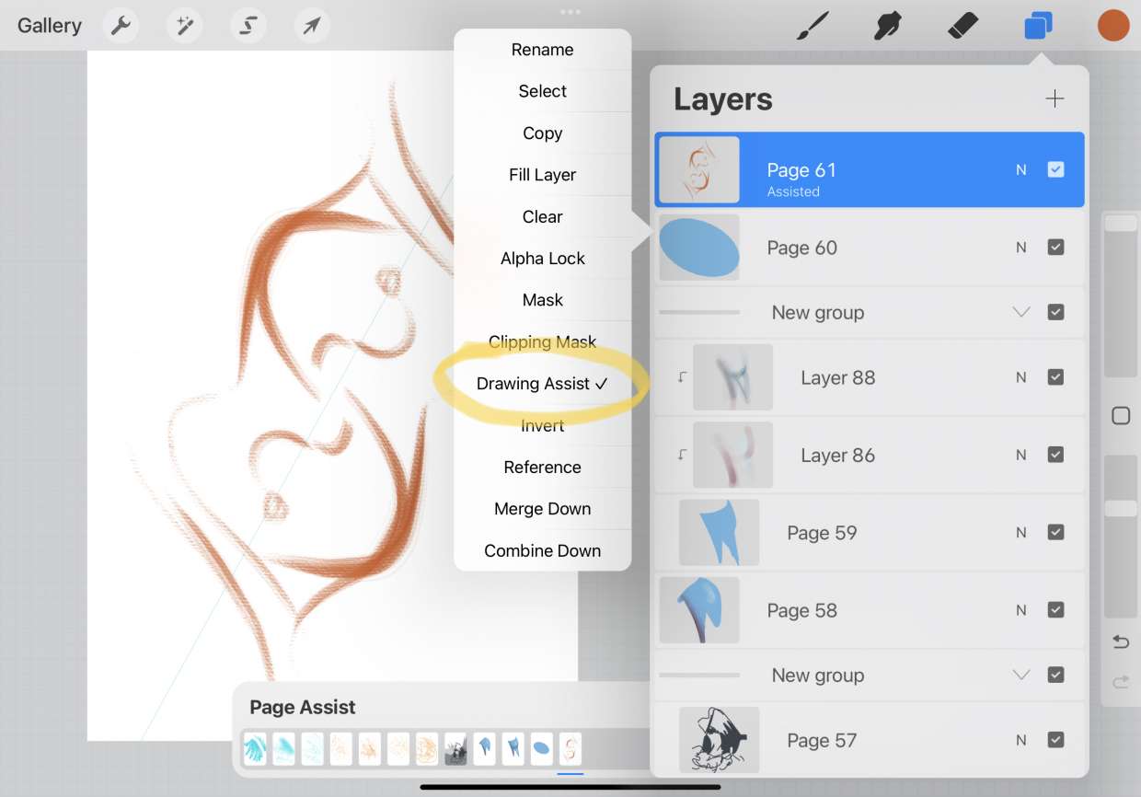Tap the undo arrow in the sidebar
The width and height of the screenshot is (1141, 797).
pyautogui.click(x=1121, y=641)
